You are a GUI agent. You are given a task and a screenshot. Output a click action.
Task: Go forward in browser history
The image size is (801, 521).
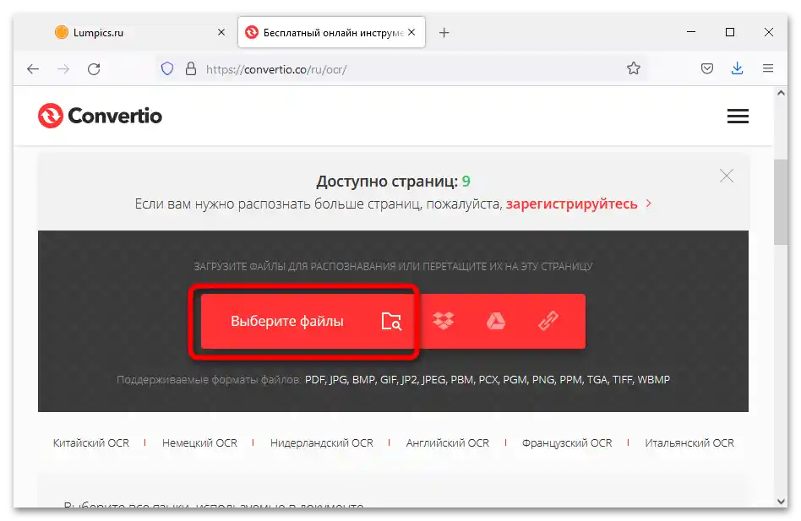click(x=63, y=69)
